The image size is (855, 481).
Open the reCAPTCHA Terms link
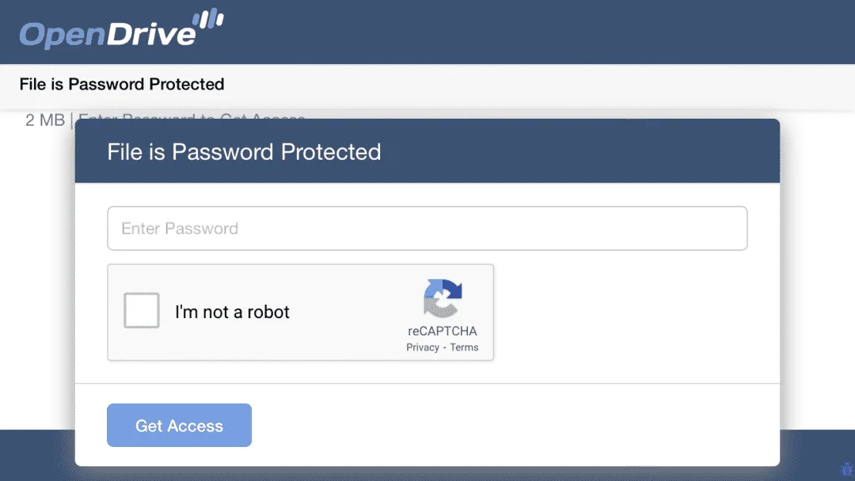pyautogui.click(x=464, y=347)
